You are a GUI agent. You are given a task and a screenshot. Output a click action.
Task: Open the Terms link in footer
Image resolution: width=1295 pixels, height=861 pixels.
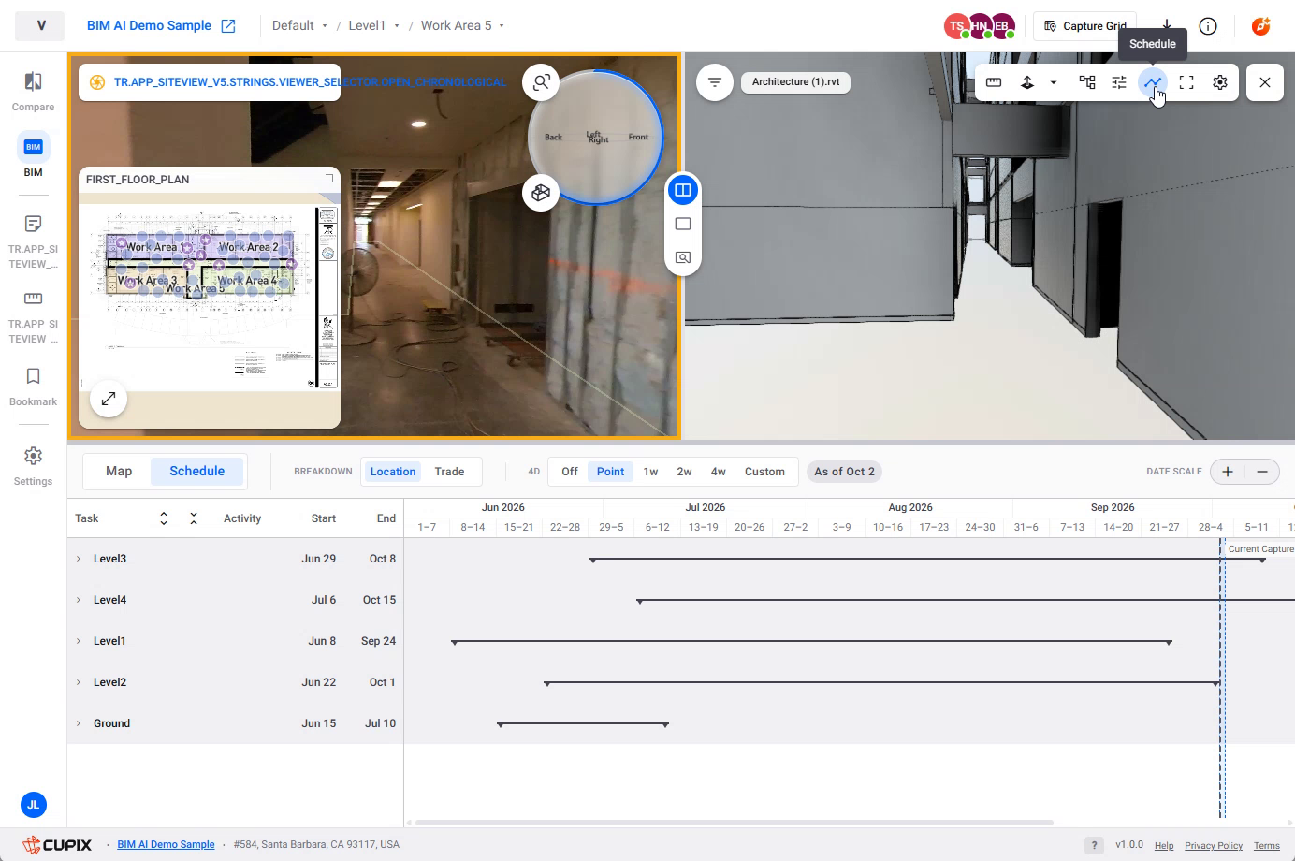pos(1267,845)
